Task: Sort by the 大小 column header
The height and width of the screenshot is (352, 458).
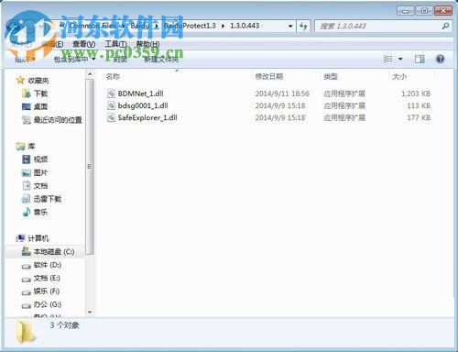Action: coord(399,76)
